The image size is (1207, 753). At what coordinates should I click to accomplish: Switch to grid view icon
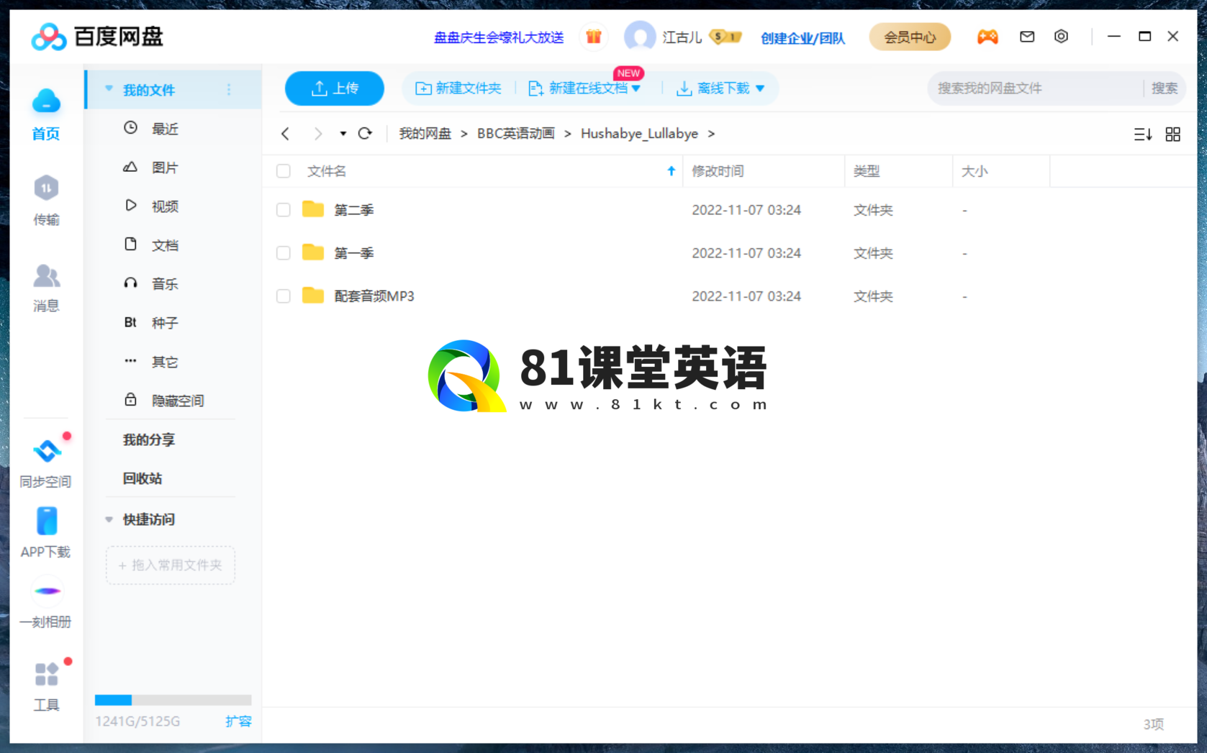(1173, 134)
